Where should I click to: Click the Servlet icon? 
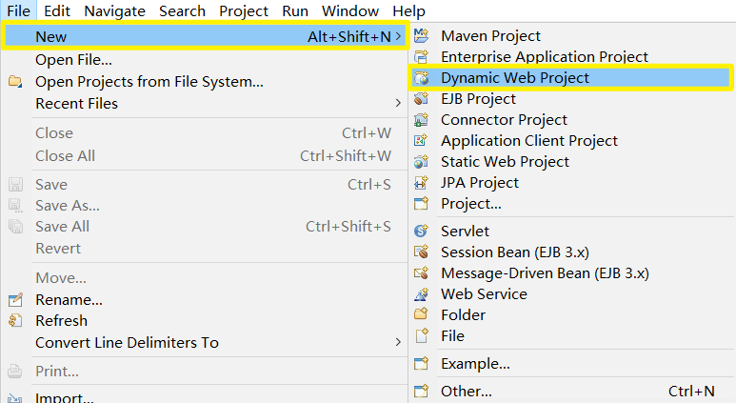pyautogui.click(x=423, y=232)
